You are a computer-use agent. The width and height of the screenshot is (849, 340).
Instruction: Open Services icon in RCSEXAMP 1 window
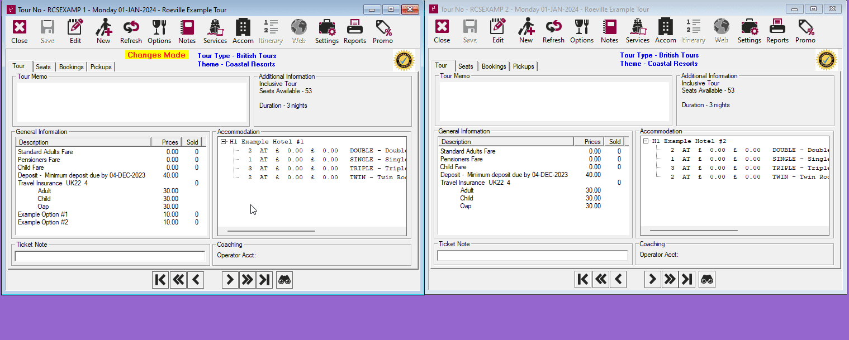215,31
